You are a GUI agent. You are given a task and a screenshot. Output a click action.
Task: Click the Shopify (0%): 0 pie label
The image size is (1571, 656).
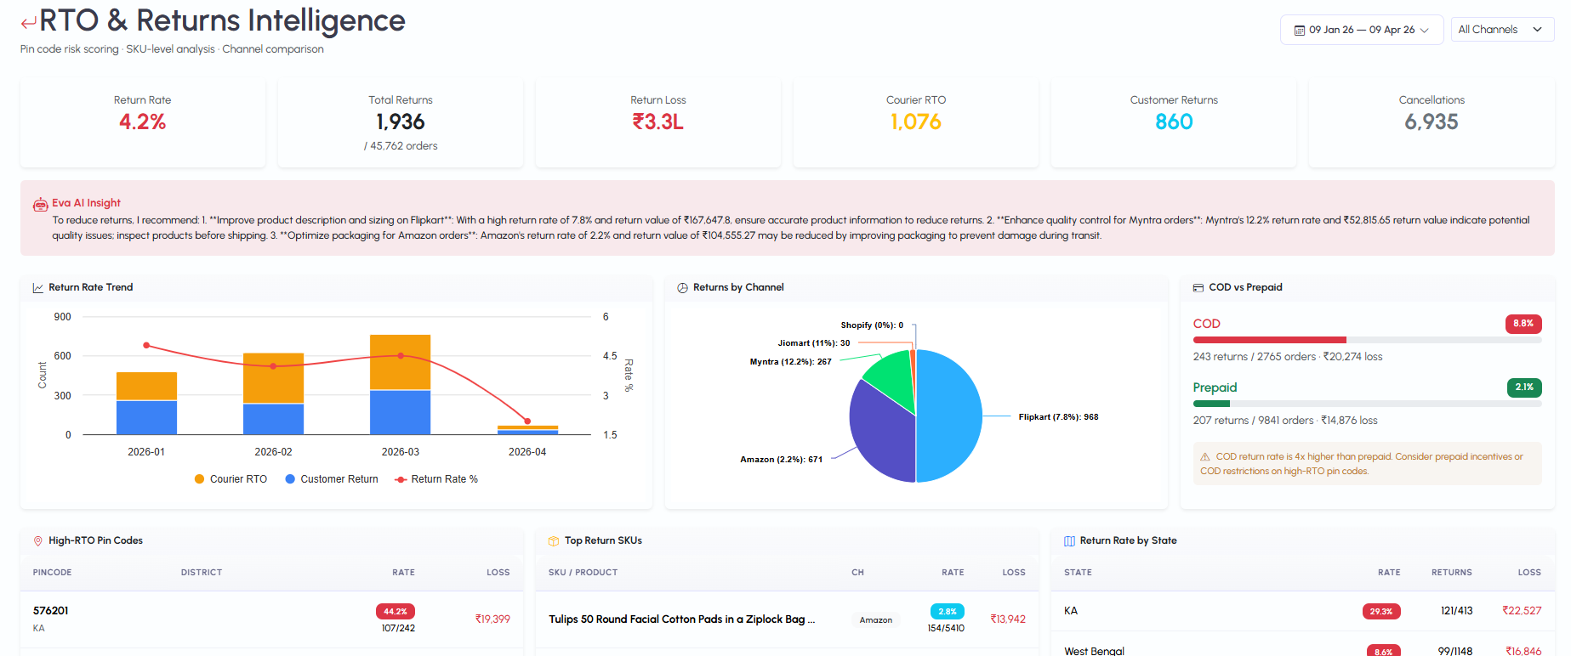click(872, 325)
